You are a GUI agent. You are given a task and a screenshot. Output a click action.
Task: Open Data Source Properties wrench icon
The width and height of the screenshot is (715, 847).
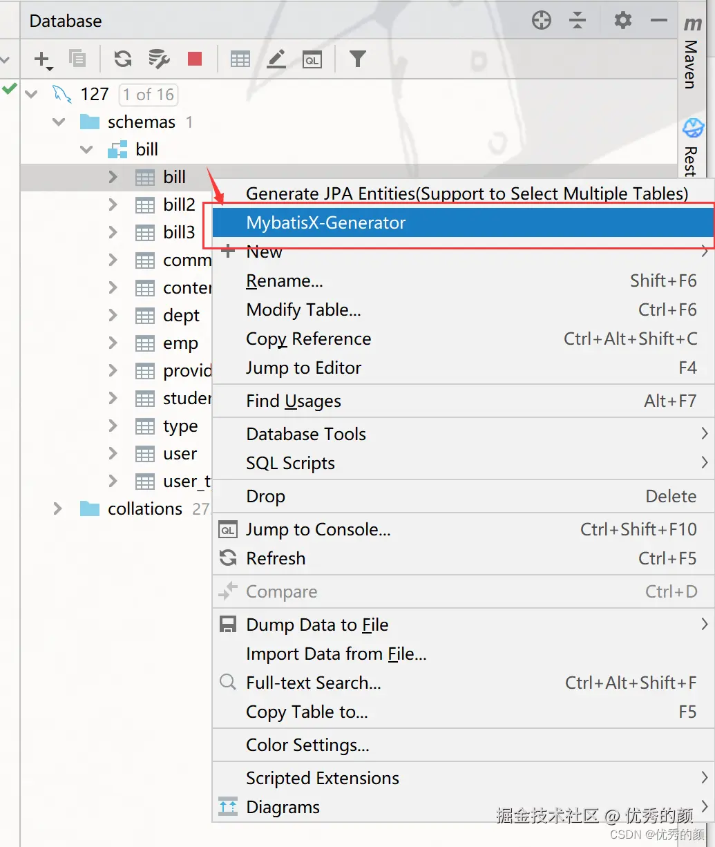click(159, 59)
